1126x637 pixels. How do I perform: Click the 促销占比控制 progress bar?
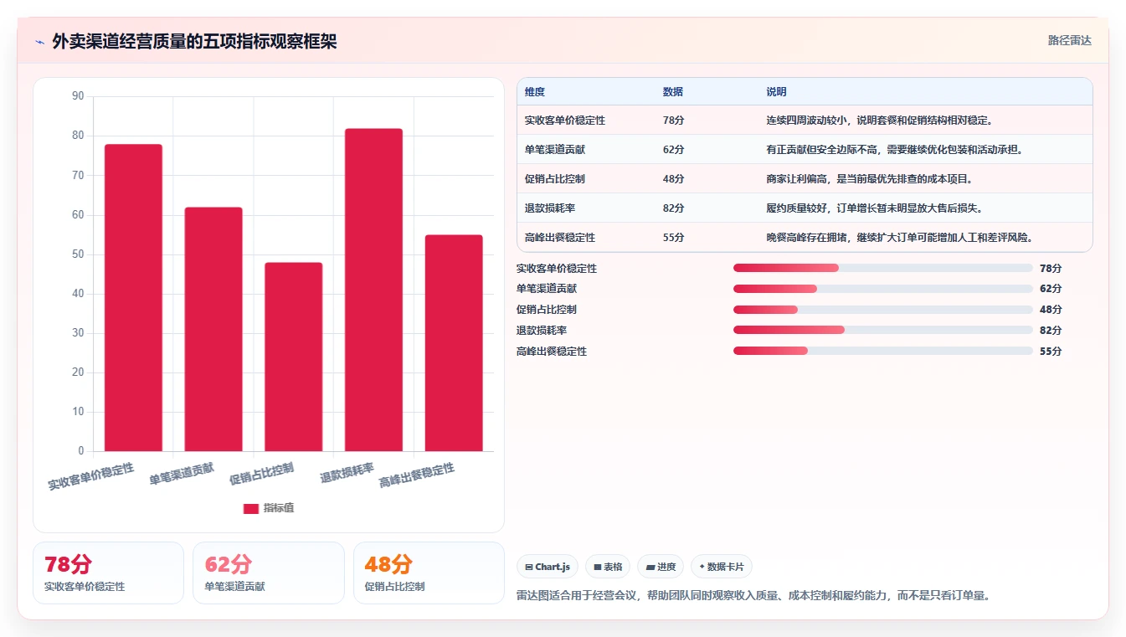pos(882,310)
